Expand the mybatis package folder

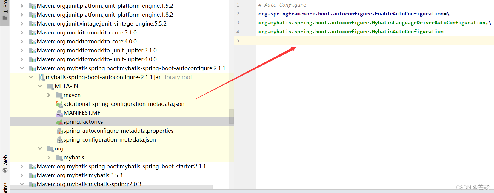[49, 157]
